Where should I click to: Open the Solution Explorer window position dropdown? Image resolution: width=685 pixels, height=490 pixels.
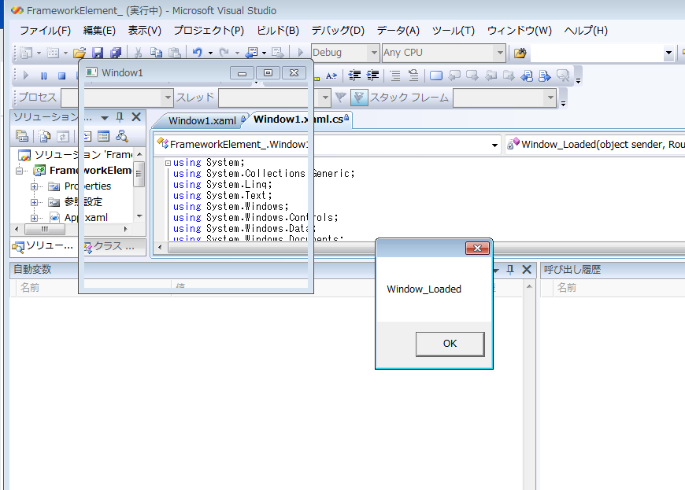[x=105, y=118]
